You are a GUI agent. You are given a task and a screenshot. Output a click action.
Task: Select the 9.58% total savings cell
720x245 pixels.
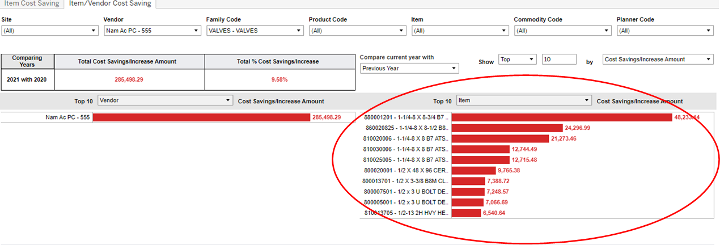coord(280,79)
